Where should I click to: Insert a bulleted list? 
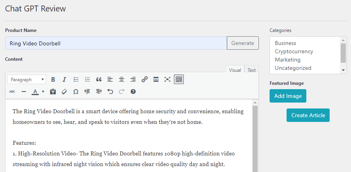point(76,79)
